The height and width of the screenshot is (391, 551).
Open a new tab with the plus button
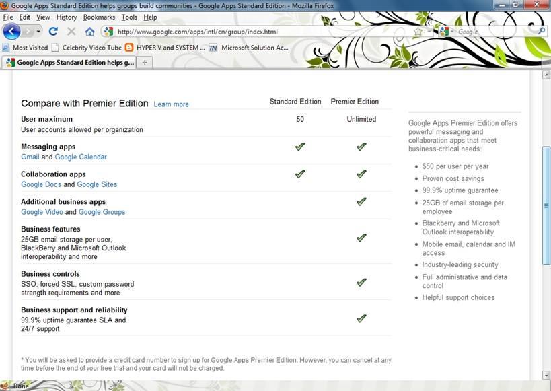coord(145,63)
